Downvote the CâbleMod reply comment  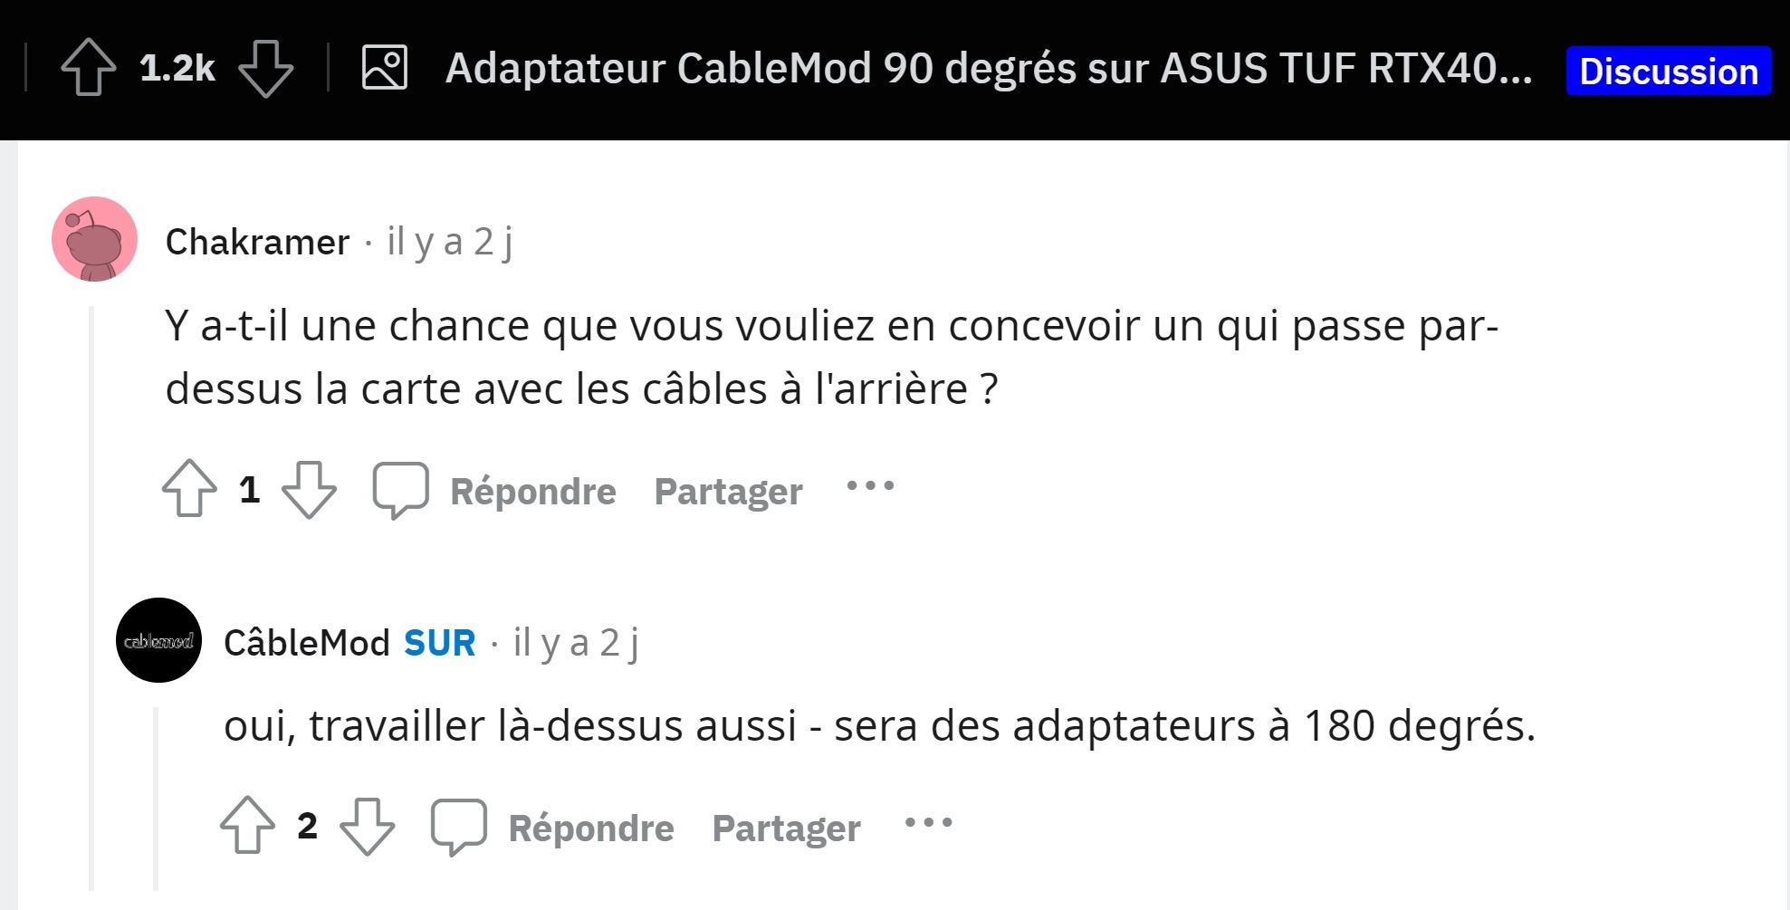(367, 825)
